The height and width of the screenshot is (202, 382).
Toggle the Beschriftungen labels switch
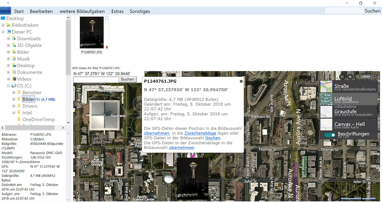330,135
